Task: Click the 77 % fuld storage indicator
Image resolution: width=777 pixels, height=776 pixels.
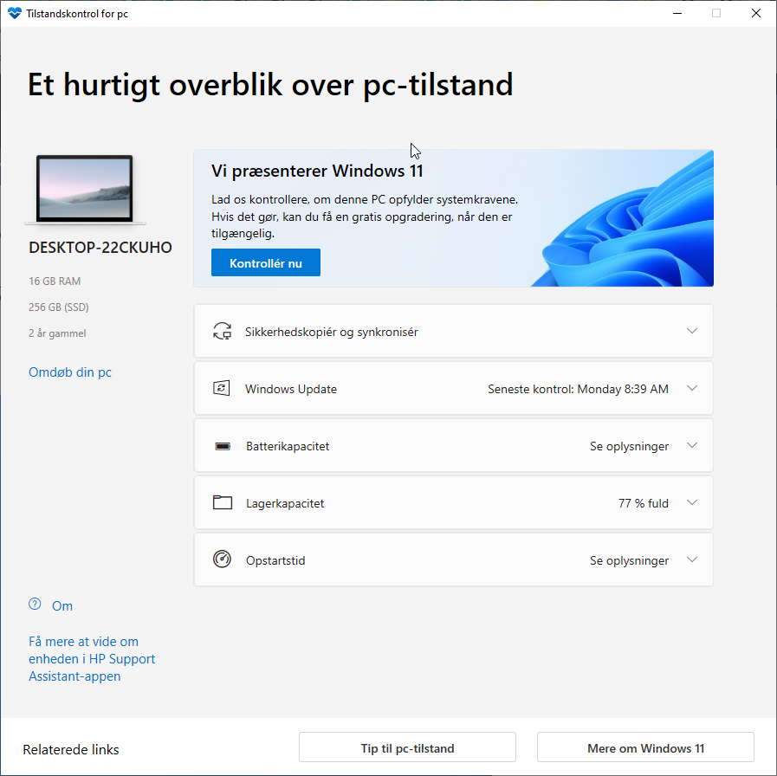Action: pyautogui.click(x=641, y=502)
